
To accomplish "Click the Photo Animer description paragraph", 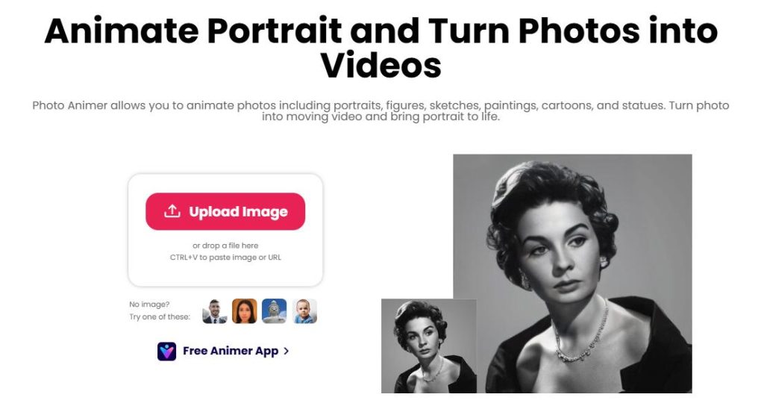I will [381, 110].
